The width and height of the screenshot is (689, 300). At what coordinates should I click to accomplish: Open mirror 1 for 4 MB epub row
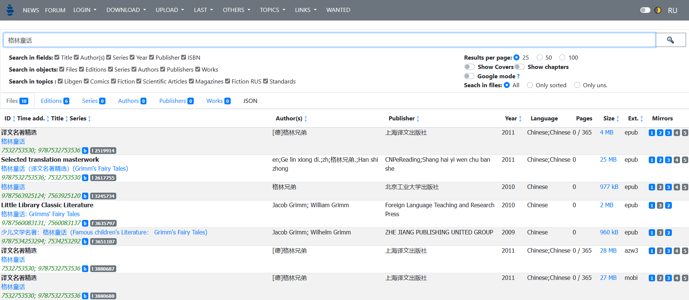(x=652, y=133)
